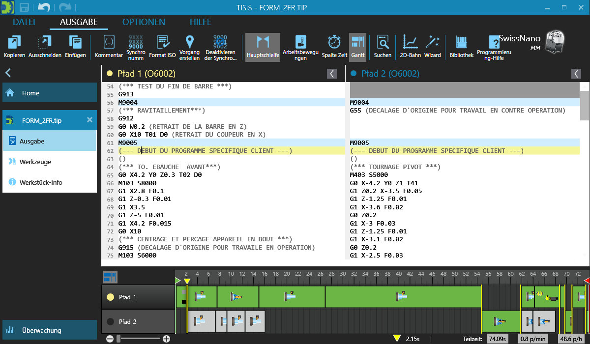The height and width of the screenshot is (344, 590).
Task: Close the FORM_2FR.tip file entry
Action: pyautogui.click(x=89, y=120)
